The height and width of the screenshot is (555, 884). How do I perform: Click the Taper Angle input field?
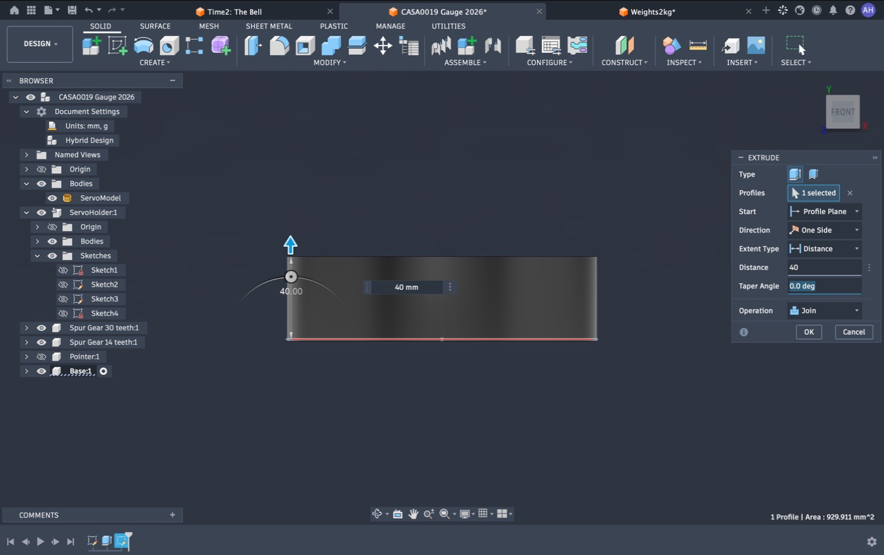(x=825, y=286)
